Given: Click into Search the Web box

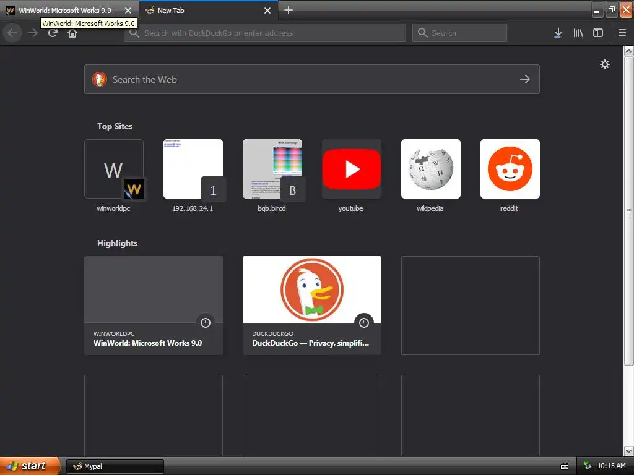Looking at the screenshot, I should (x=312, y=79).
